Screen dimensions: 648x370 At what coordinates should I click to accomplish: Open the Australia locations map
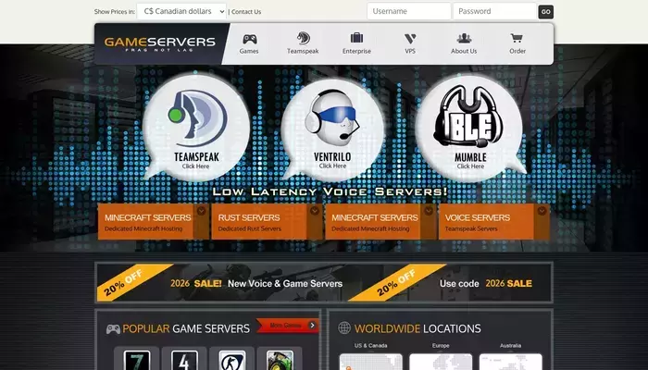coord(511,362)
